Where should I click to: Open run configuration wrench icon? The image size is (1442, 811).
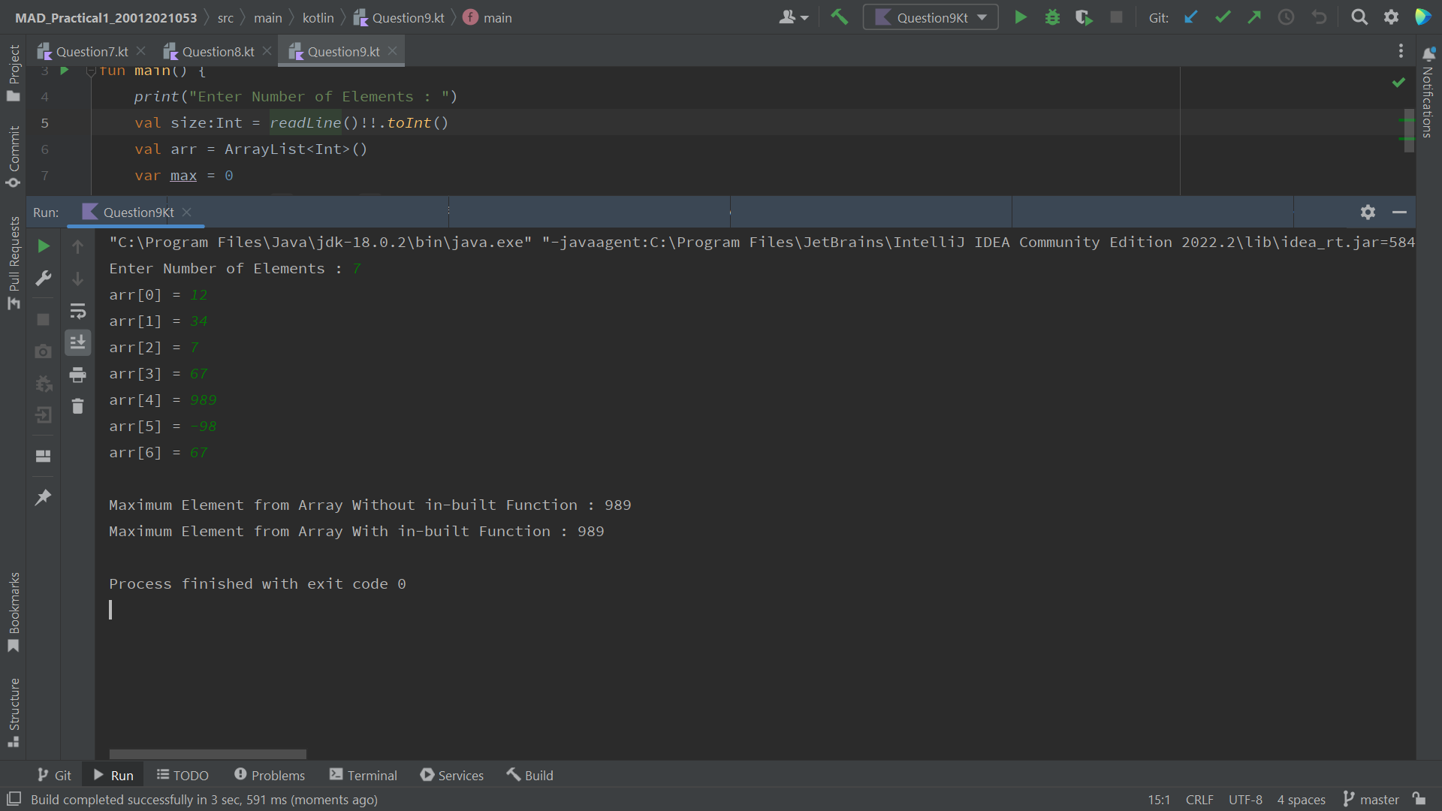click(x=44, y=279)
